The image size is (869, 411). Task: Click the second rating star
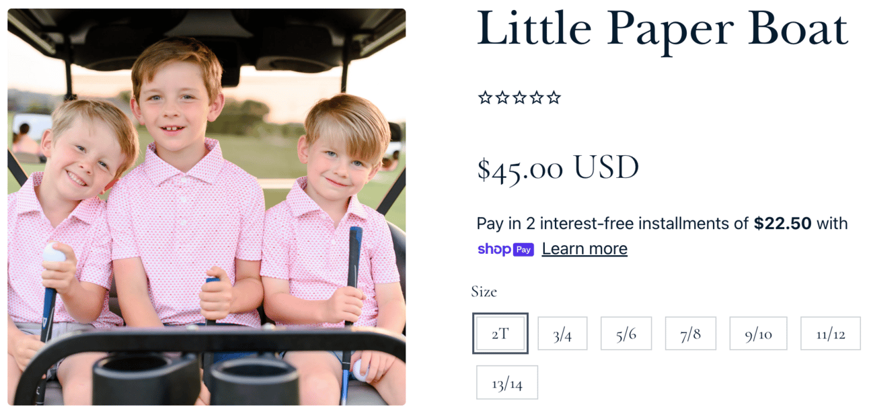502,98
